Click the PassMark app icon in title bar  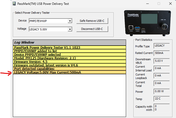14,4
